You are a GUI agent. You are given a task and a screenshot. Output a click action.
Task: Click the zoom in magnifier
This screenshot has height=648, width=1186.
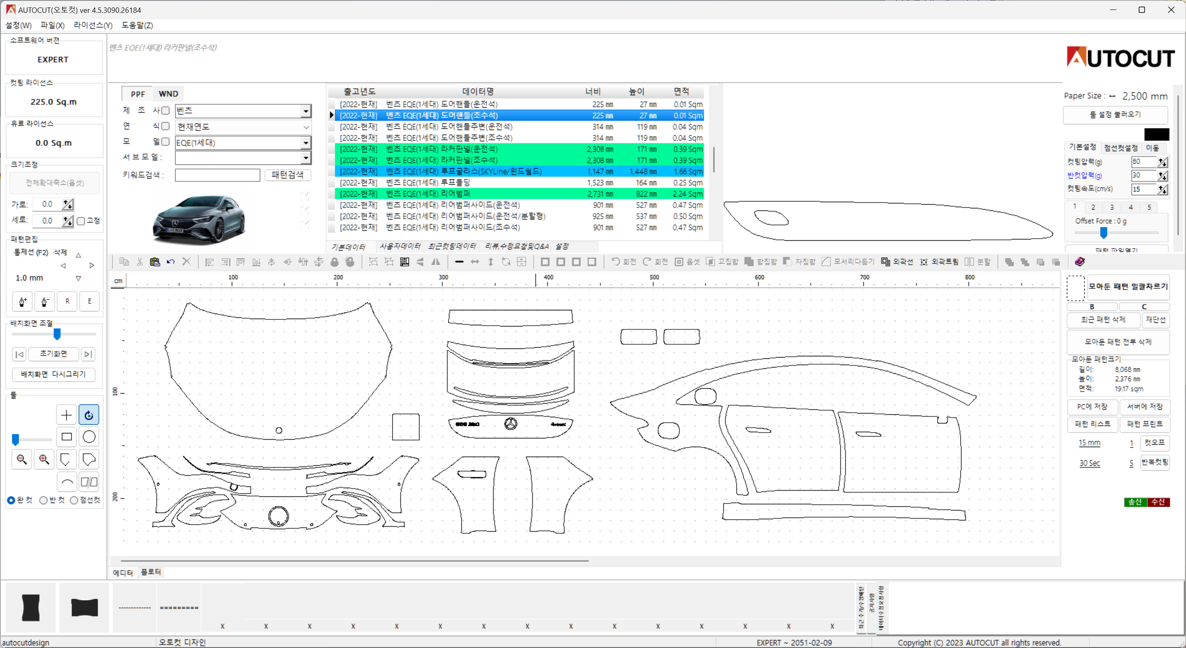pyautogui.click(x=44, y=459)
